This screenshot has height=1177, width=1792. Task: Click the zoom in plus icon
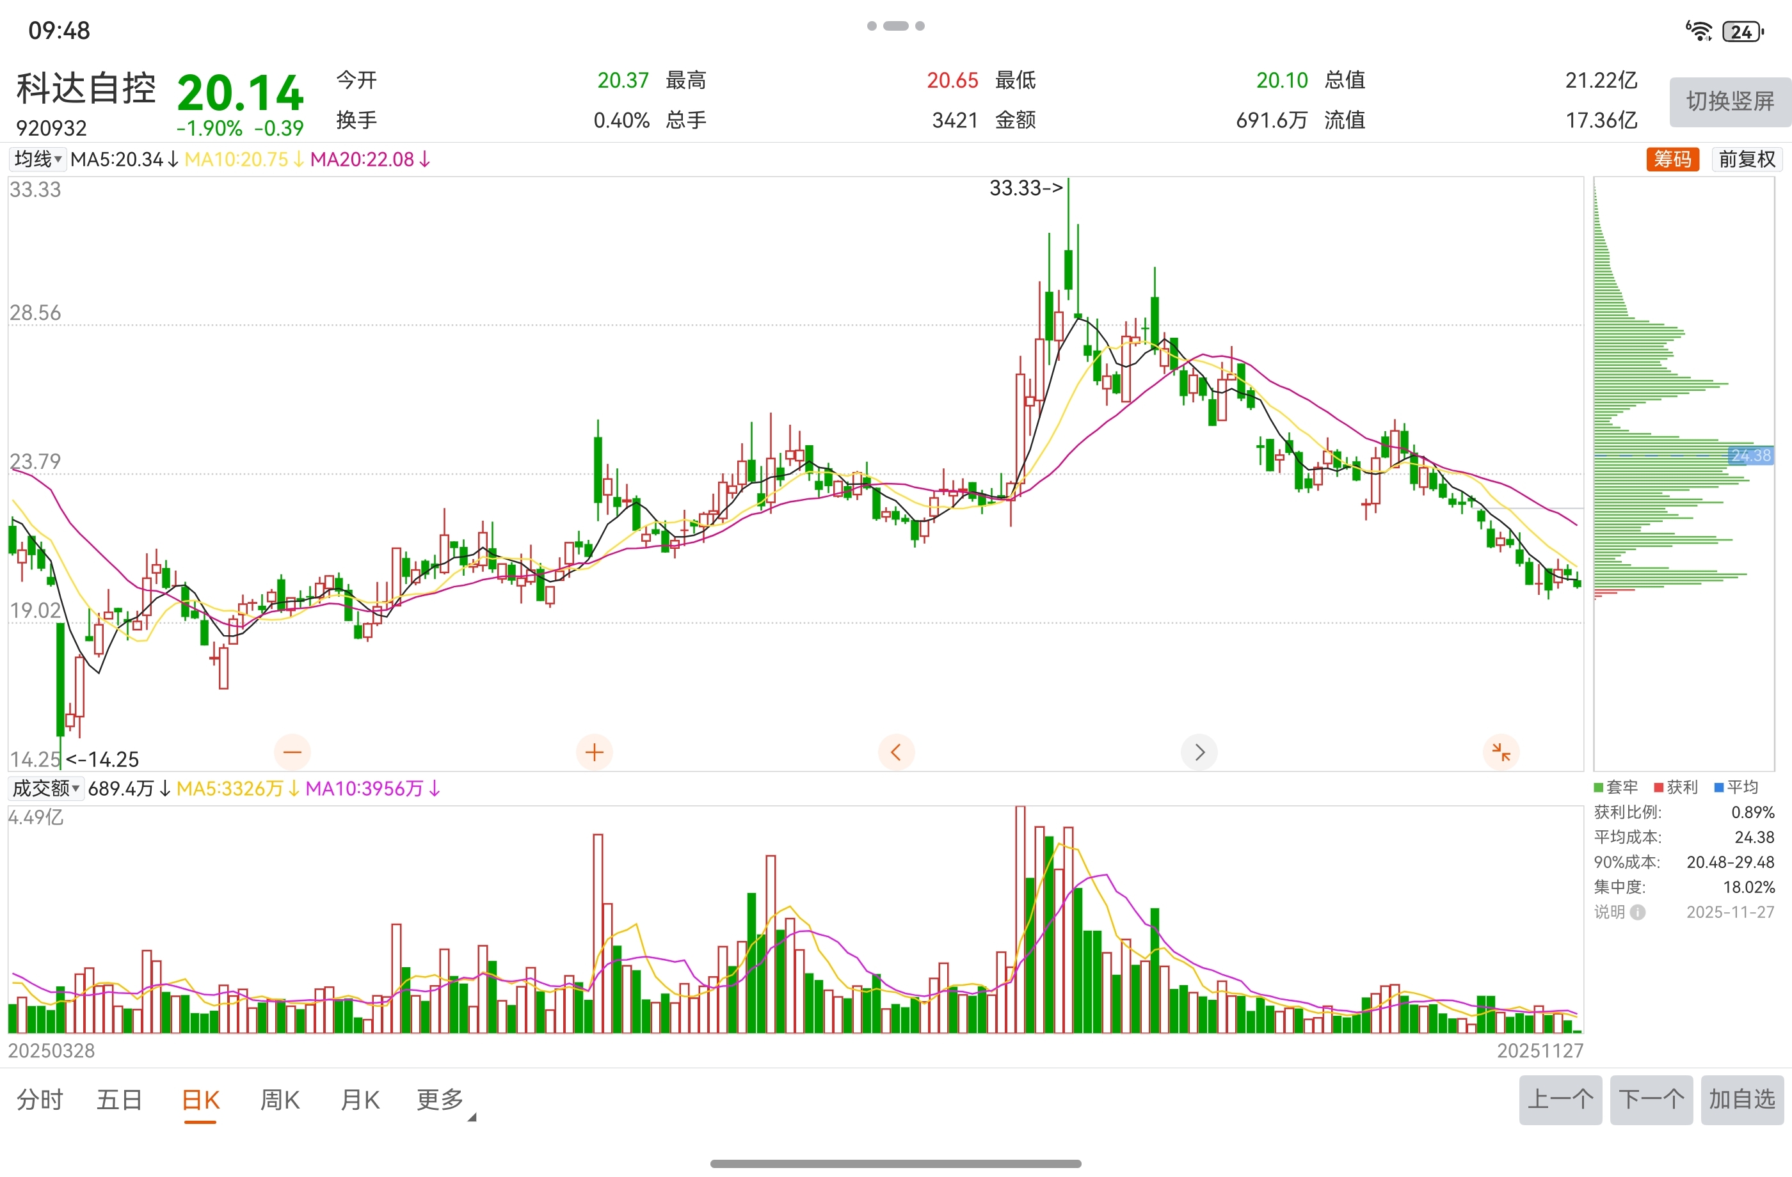[x=594, y=752]
